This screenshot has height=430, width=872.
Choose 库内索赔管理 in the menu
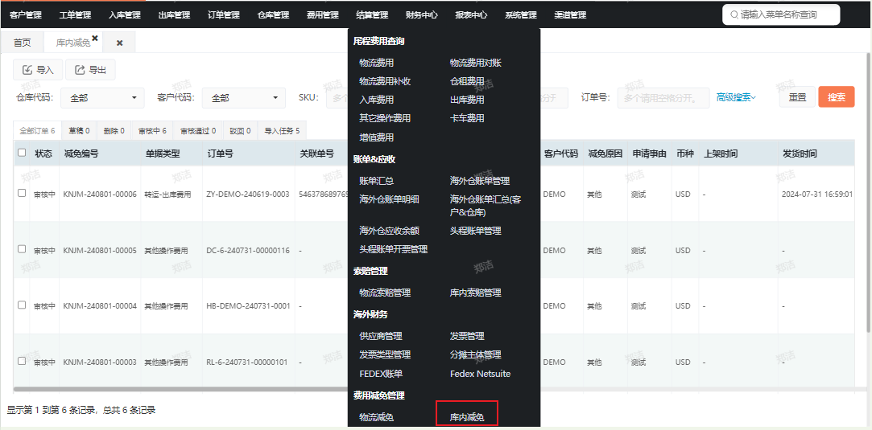[476, 293]
